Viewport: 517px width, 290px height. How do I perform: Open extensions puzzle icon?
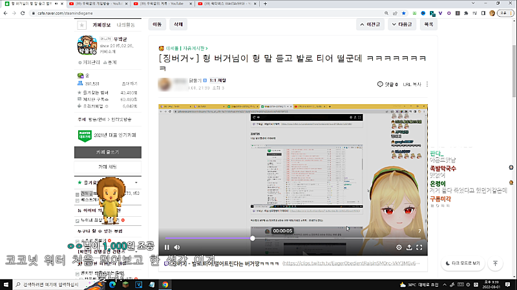pos(466,13)
